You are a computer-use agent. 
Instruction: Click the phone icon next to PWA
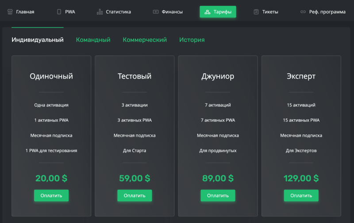(x=59, y=12)
